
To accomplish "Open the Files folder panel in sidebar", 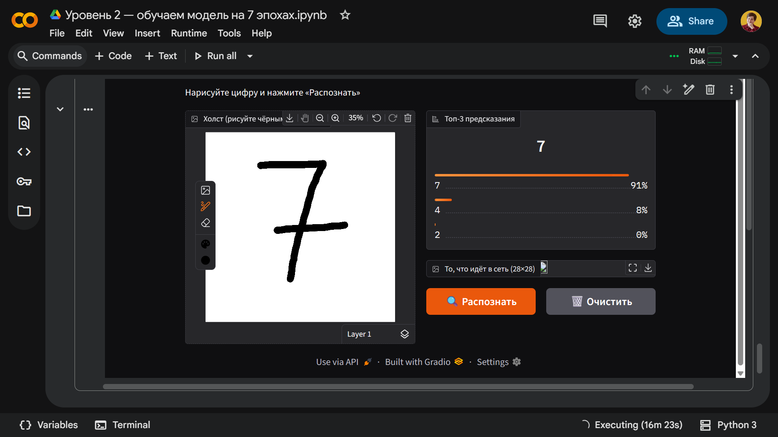I will click(x=24, y=211).
